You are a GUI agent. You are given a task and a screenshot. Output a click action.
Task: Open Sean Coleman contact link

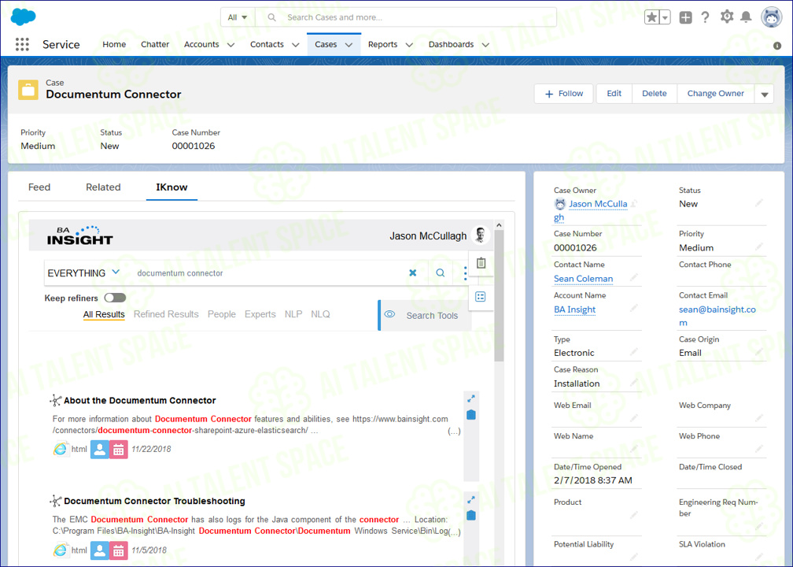(583, 279)
